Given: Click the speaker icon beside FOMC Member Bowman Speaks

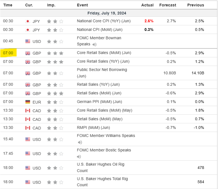Looking at the screenshot, I should [x=95, y=45].
